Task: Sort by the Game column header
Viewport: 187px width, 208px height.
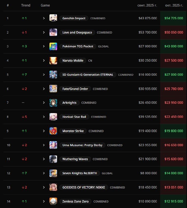Action: 45,5
